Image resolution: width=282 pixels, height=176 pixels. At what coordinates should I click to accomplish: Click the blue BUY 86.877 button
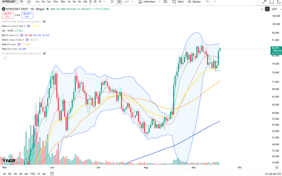click(27, 15)
